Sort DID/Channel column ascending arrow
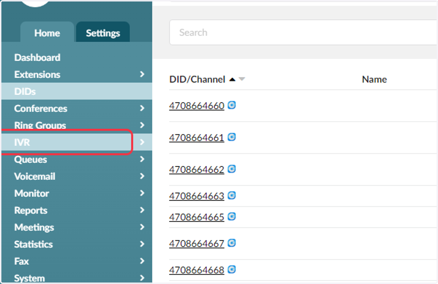 pyautogui.click(x=232, y=79)
